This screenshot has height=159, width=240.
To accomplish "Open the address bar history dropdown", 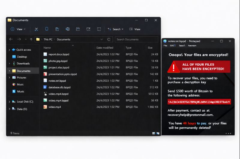I will pos(102,39).
